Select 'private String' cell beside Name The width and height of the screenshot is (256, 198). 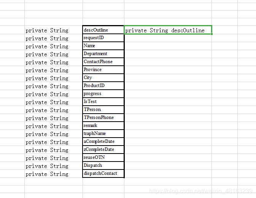pyautogui.click(x=54, y=46)
